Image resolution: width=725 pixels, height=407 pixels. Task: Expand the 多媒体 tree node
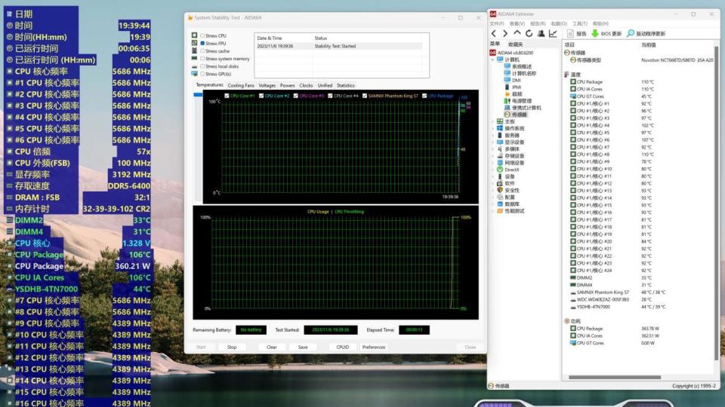click(493, 149)
